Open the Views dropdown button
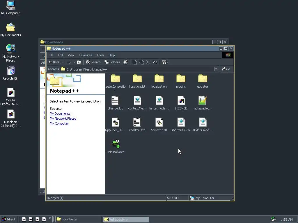This screenshot has height=223, width=298. coord(165,62)
